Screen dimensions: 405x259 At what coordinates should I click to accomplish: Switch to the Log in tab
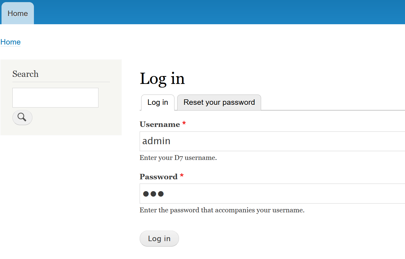pyautogui.click(x=158, y=102)
